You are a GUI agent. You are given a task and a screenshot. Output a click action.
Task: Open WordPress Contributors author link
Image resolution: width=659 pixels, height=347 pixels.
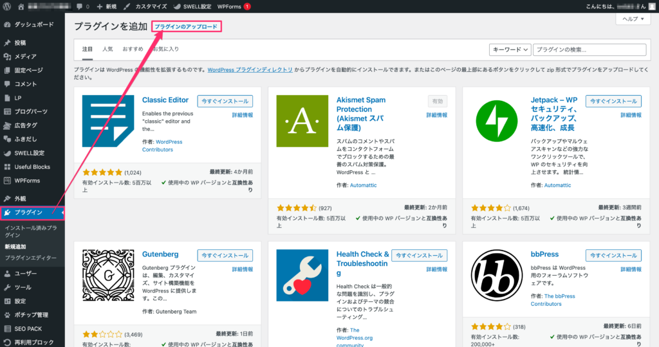pos(162,146)
